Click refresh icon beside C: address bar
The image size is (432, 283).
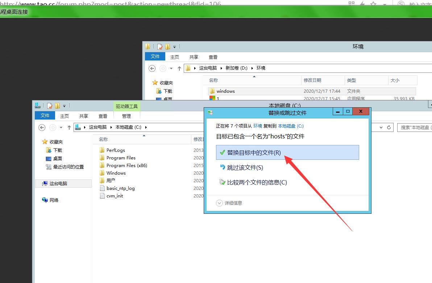click(389, 127)
